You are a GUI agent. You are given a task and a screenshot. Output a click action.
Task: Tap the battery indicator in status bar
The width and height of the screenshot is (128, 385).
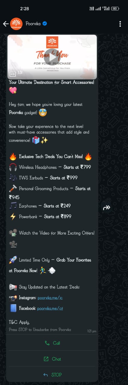point(115,9)
